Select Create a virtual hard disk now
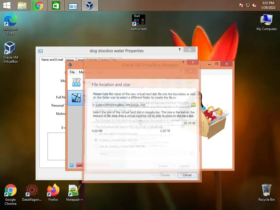Image resolution: width=280 pixels, height=210 pixels. pos(116,140)
